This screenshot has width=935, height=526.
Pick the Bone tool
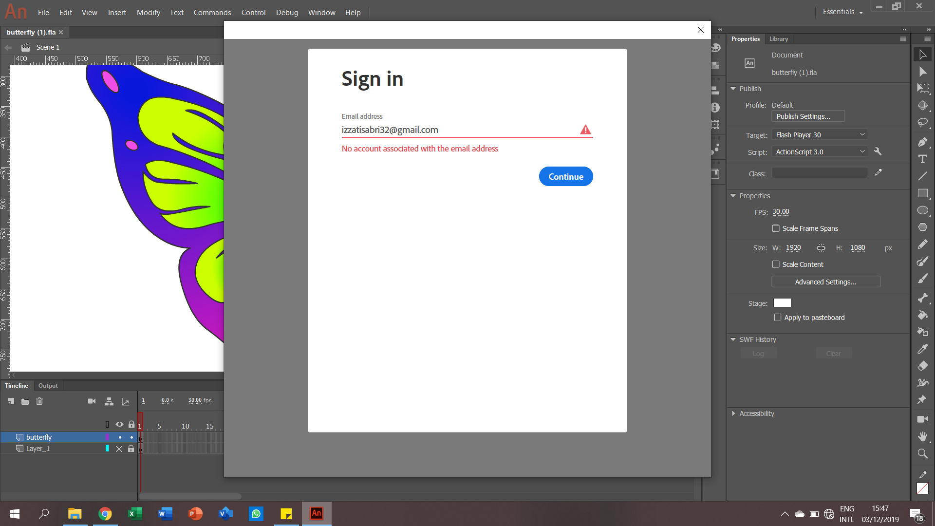(x=923, y=298)
